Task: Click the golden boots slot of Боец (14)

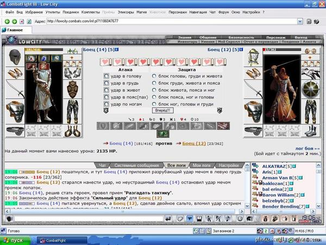Action: (x=73, y=131)
